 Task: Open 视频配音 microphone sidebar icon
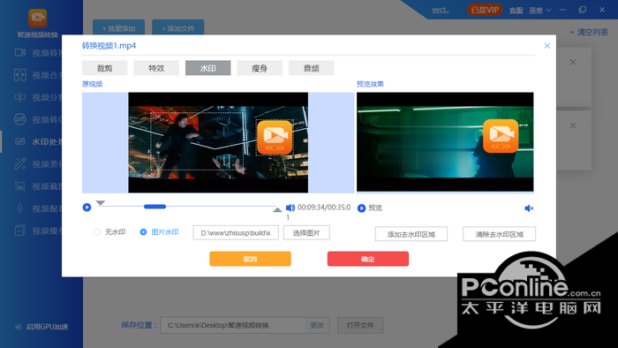click(x=20, y=208)
